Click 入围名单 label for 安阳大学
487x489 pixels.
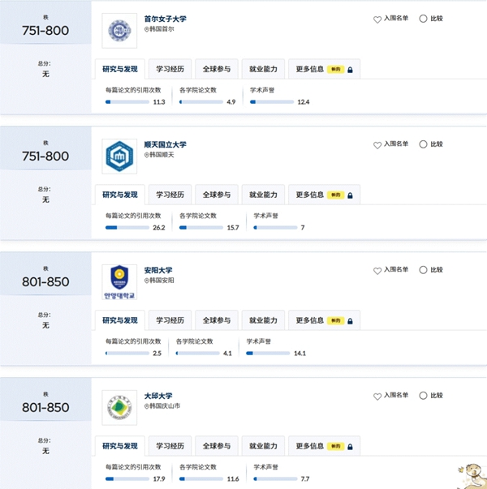click(396, 270)
